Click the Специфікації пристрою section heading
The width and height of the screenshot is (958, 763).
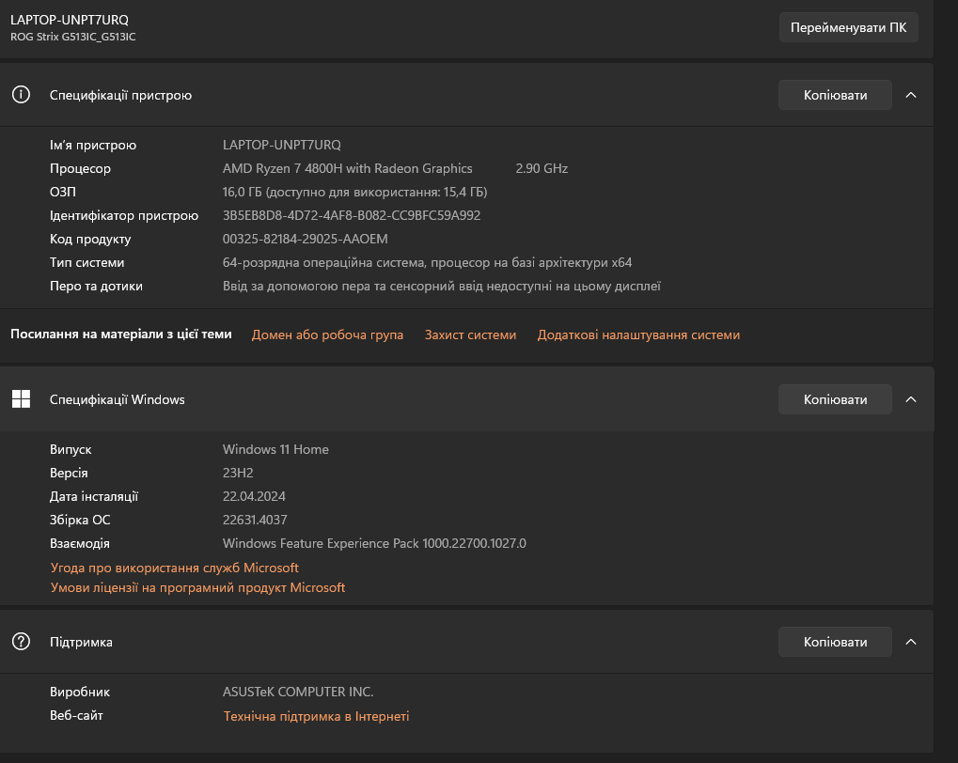120,95
